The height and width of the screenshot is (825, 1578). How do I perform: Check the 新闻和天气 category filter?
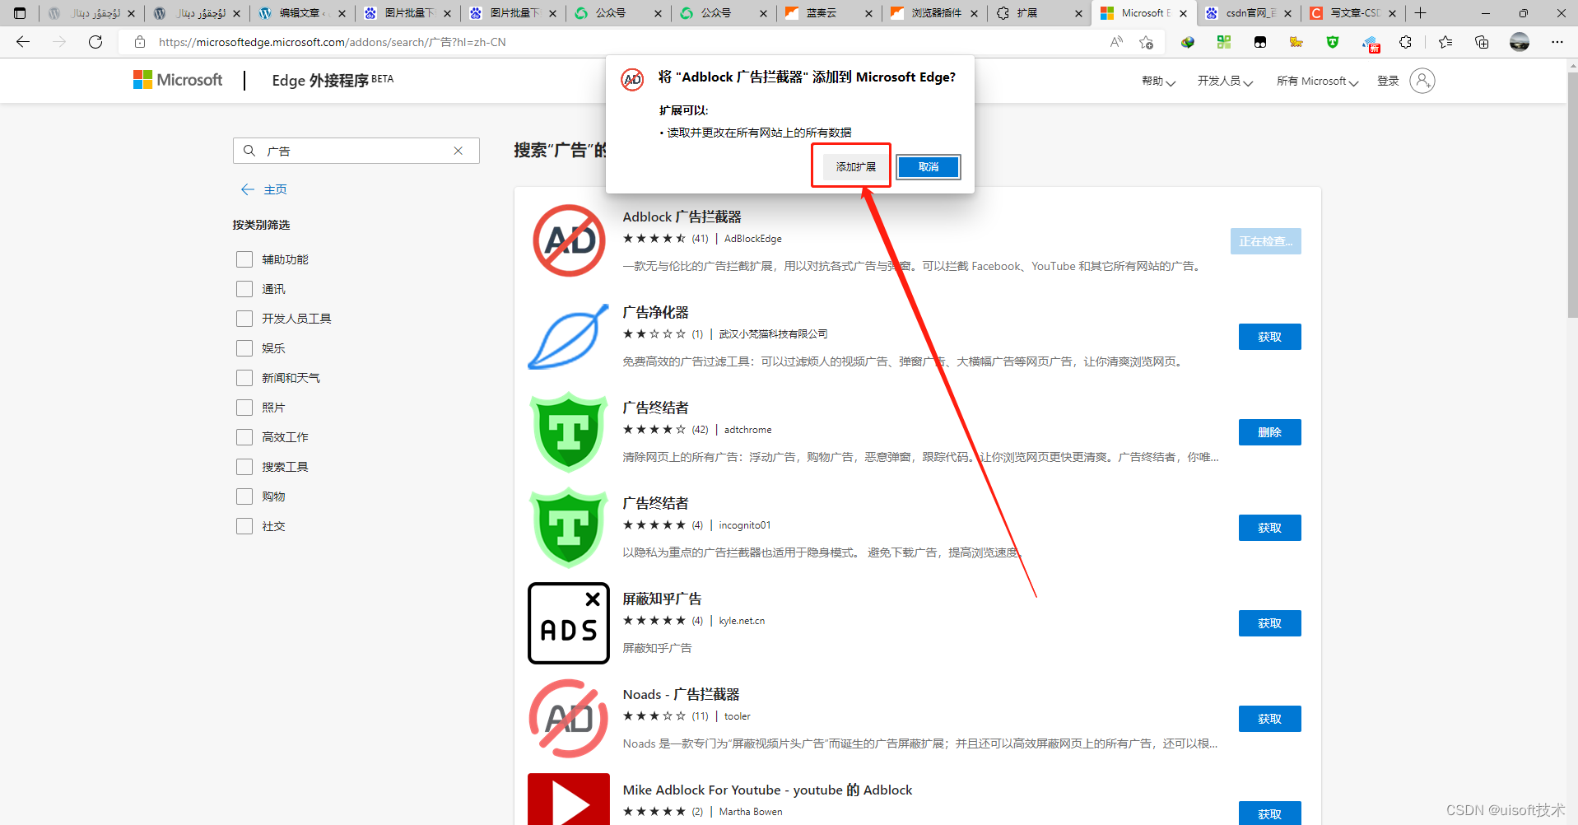tap(244, 378)
